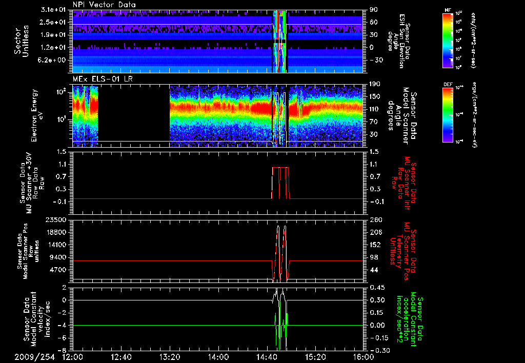Click the "110" scanner angle tick value

click(x=375, y=109)
